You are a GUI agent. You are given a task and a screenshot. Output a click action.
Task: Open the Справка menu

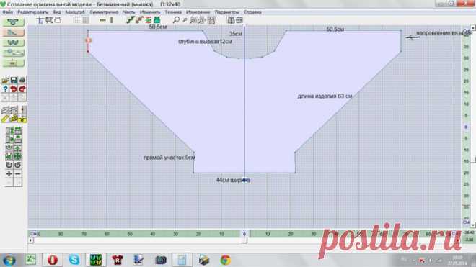coord(252,12)
